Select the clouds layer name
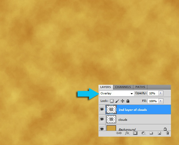179x145 pixels. [123, 120]
